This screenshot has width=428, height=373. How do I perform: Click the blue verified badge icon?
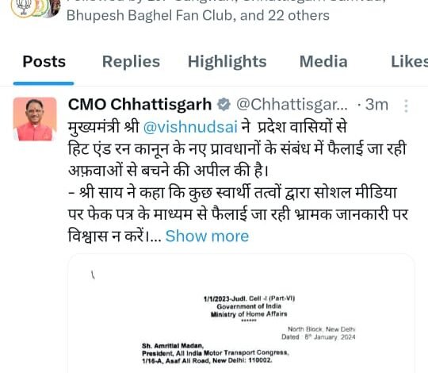tap(224, 105)
